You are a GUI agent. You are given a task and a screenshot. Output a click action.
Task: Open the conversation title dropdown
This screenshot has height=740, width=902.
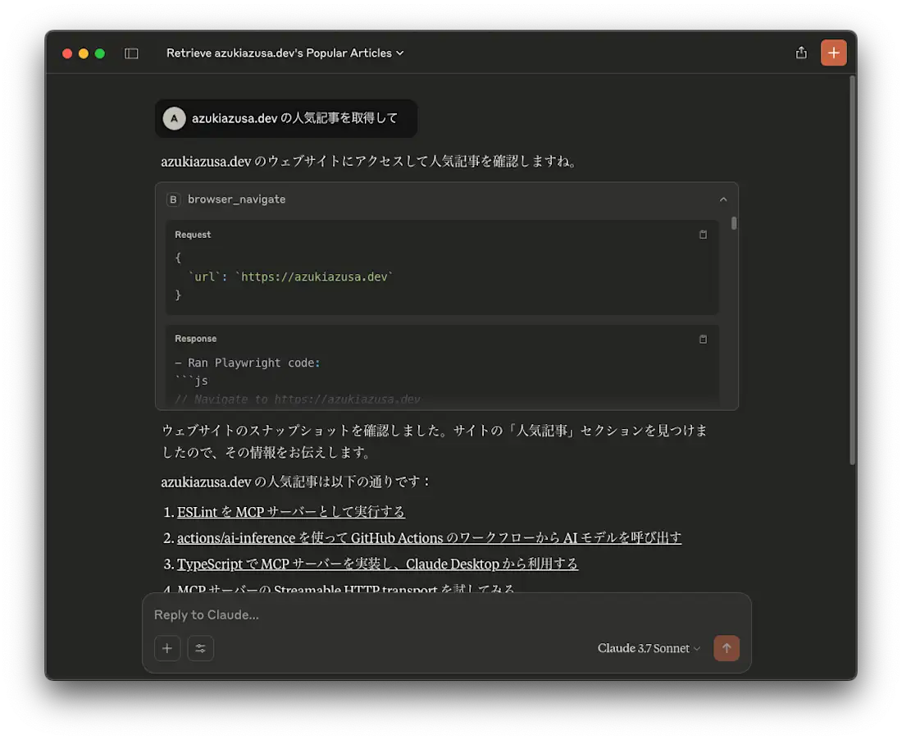click(x=399, y=53)
